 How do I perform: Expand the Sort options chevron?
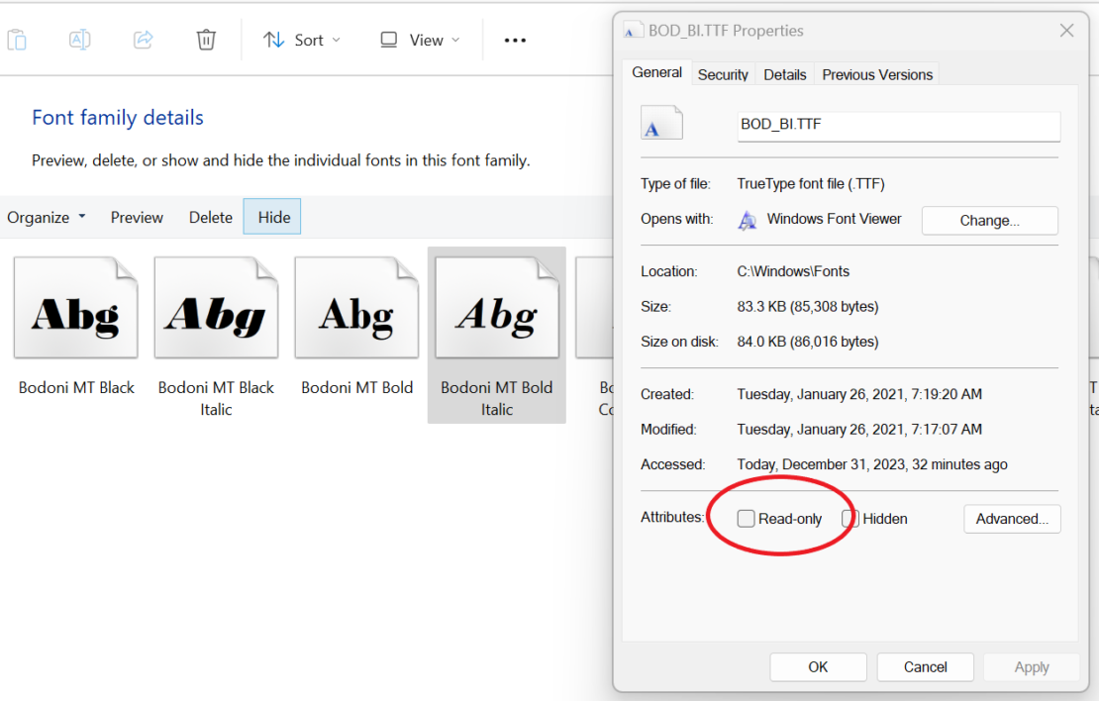pos(335,40)
